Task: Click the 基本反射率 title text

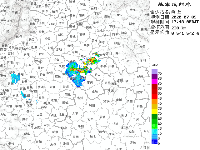Action: click(175, 4)
